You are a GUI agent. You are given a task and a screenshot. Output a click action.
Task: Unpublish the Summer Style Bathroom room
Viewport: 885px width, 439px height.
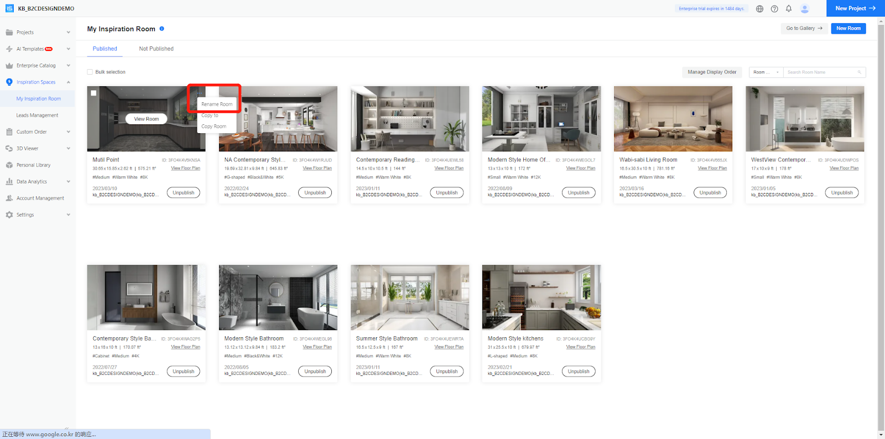coord(447,372)
